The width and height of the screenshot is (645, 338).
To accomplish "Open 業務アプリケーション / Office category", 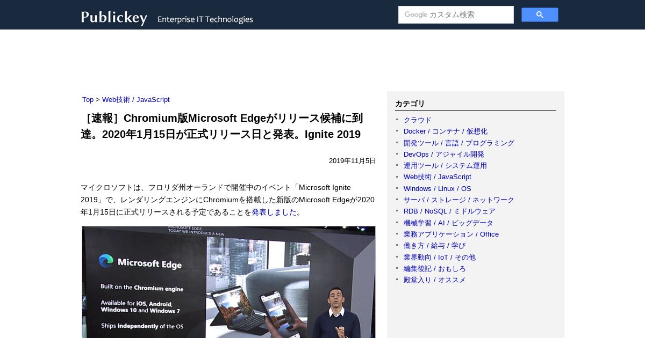I will click(x=451, y=234).
